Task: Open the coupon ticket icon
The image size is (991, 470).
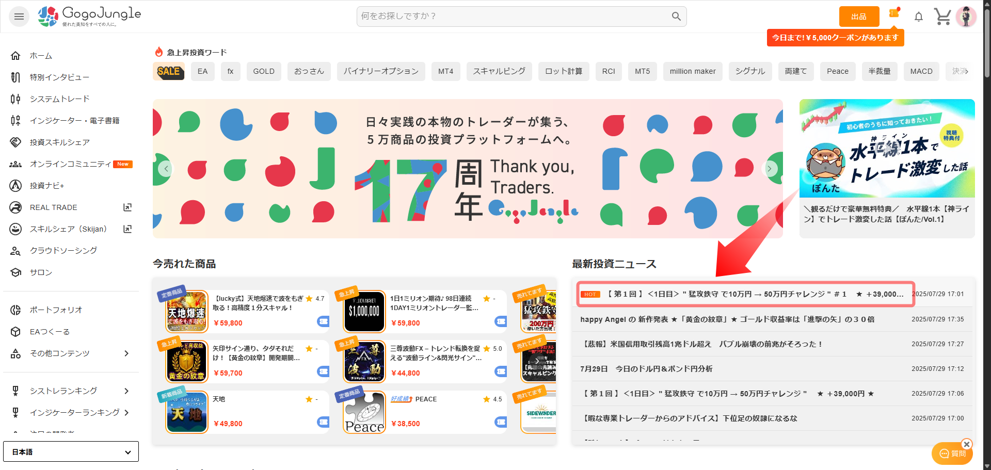Action: (894, 13)
